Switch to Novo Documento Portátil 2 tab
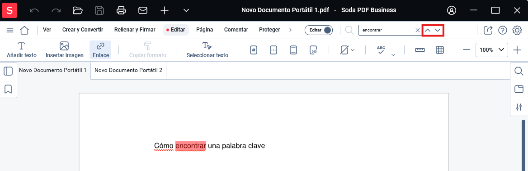 pyautogui.click(x=128, y=70)
